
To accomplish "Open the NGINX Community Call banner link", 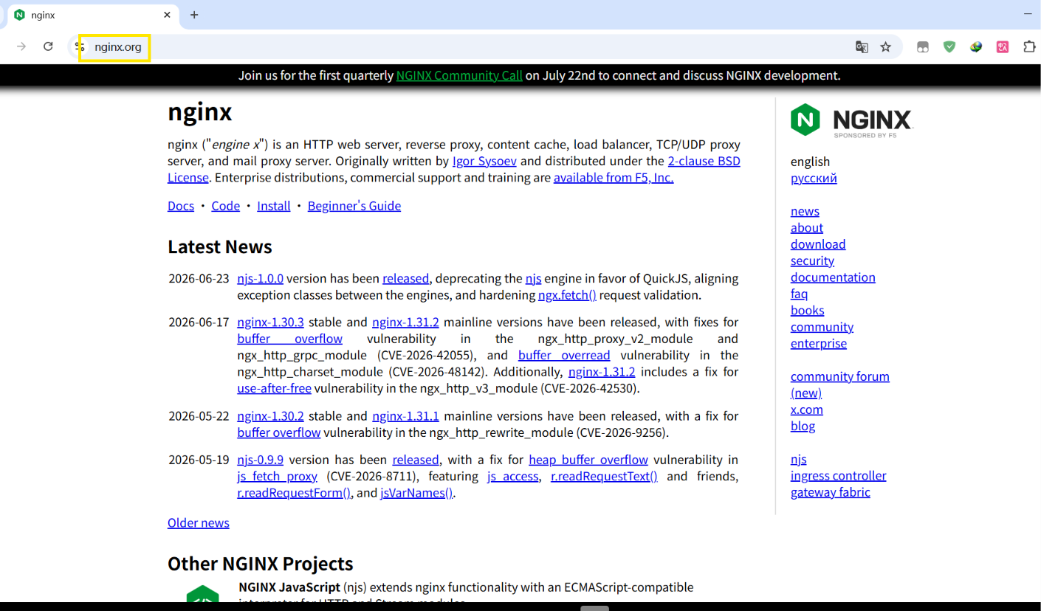I will tap(459, 75).
